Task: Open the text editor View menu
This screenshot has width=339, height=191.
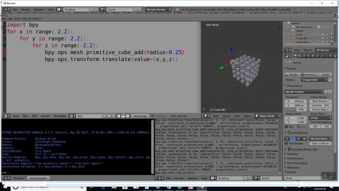Action: (15, 116)
